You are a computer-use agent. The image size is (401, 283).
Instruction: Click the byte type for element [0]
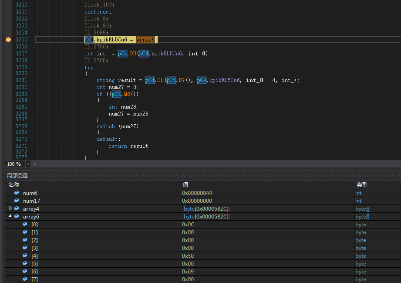[361, 225]
